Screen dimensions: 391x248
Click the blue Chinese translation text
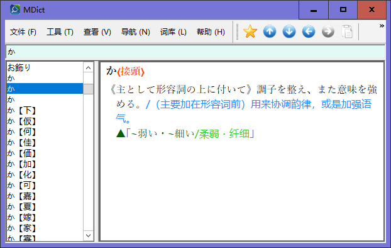[243, 111]
